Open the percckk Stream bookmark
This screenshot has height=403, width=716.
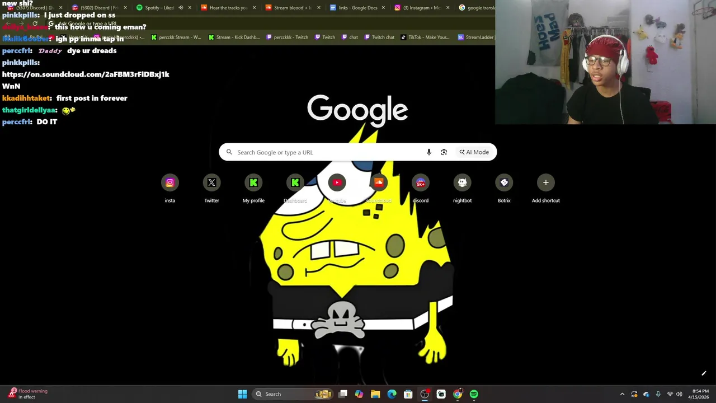[176, 38]
